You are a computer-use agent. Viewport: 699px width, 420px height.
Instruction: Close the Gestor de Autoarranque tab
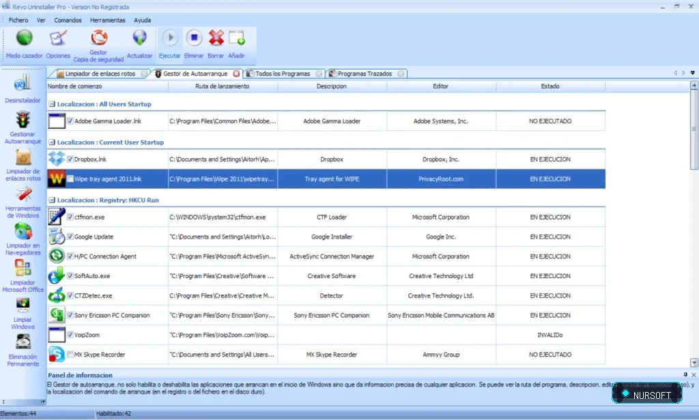236,74
